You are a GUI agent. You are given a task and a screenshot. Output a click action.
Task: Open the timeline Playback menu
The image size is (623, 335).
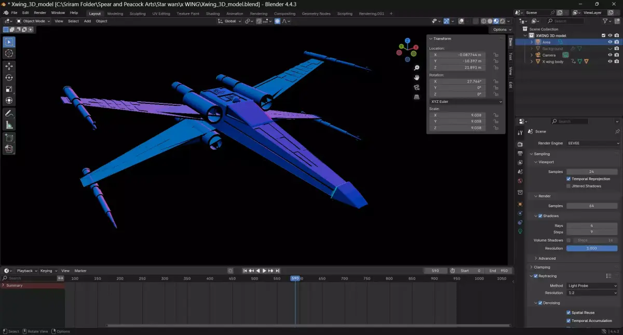[27, 271]
